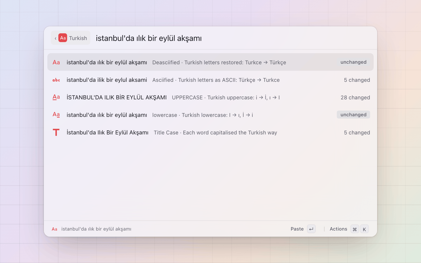421x263 pixels.
Task: Select the 'İstanbul'da Ilık Bir Eylül Akşamı' result
Action: pos(108,132)
